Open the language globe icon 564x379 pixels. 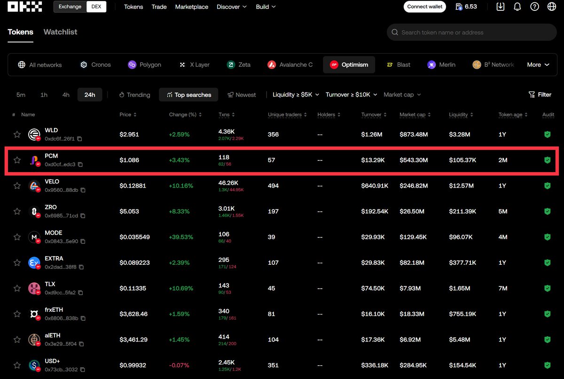(x=552, y=7)
